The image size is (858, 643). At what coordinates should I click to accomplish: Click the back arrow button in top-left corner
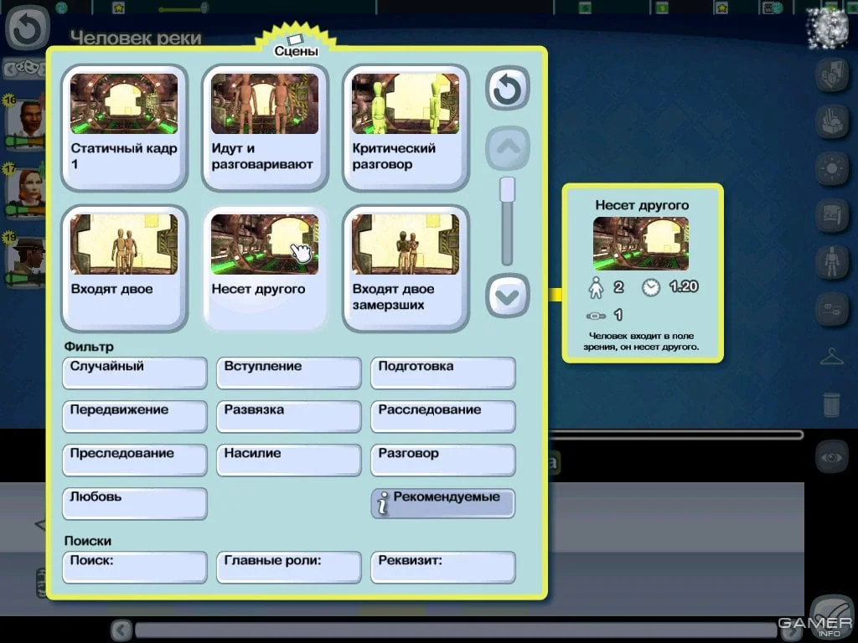28,30
